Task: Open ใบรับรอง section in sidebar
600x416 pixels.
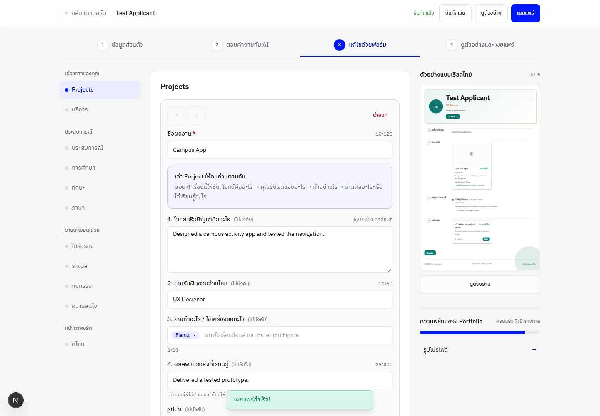Action: 100,246
